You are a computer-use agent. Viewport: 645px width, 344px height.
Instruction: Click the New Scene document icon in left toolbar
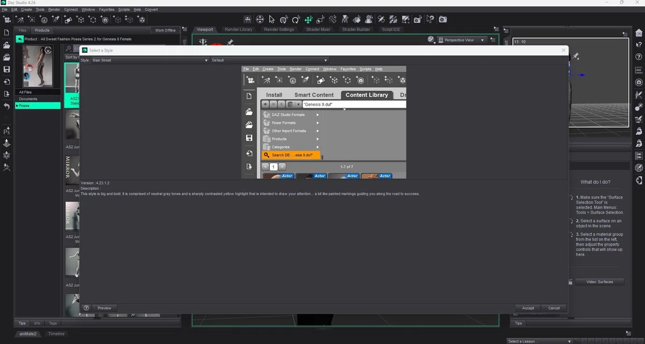point(7,33)
